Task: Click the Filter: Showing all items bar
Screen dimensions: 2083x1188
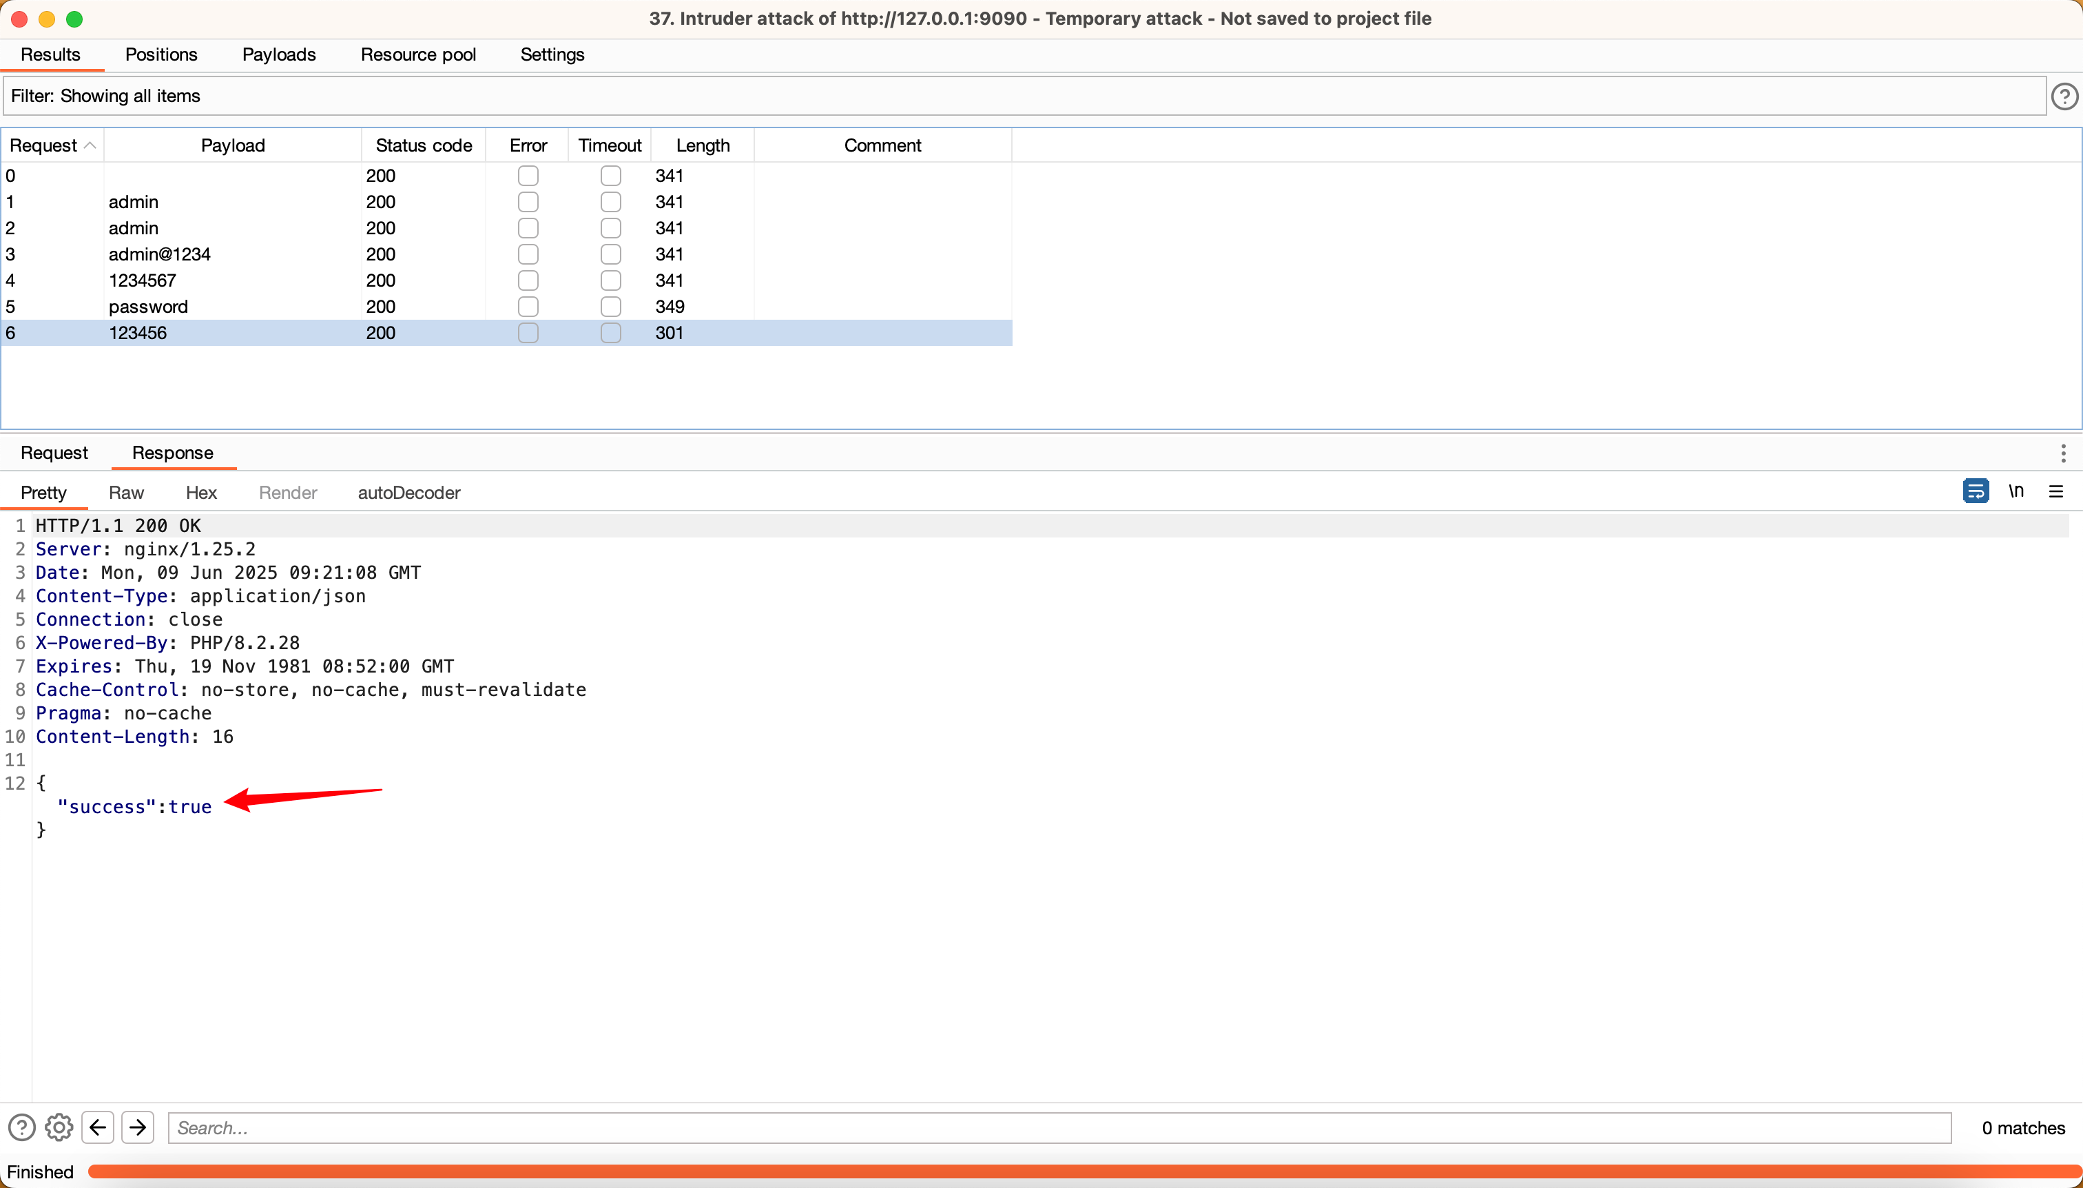Action: [1024, 96]
